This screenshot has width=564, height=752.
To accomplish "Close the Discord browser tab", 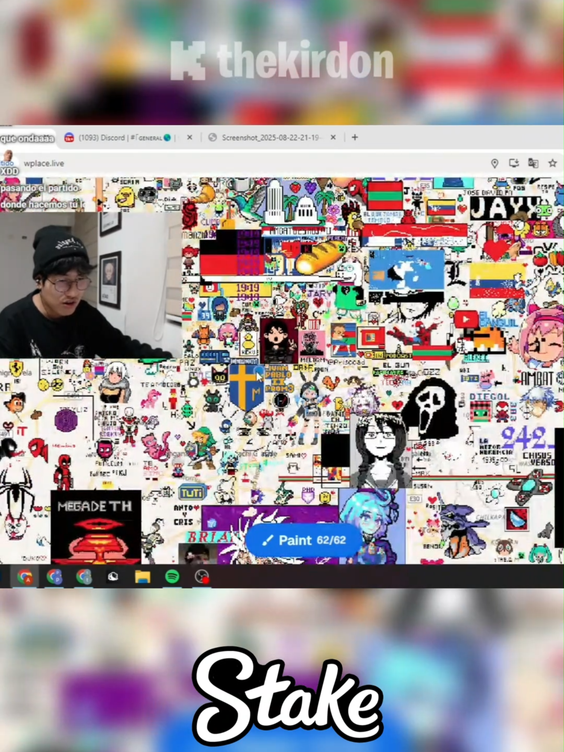I will click(x=190, y=138).
